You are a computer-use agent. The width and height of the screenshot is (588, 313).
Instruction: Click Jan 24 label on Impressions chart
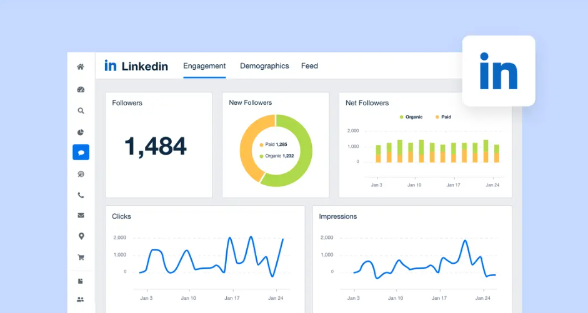tap(482, 299)
